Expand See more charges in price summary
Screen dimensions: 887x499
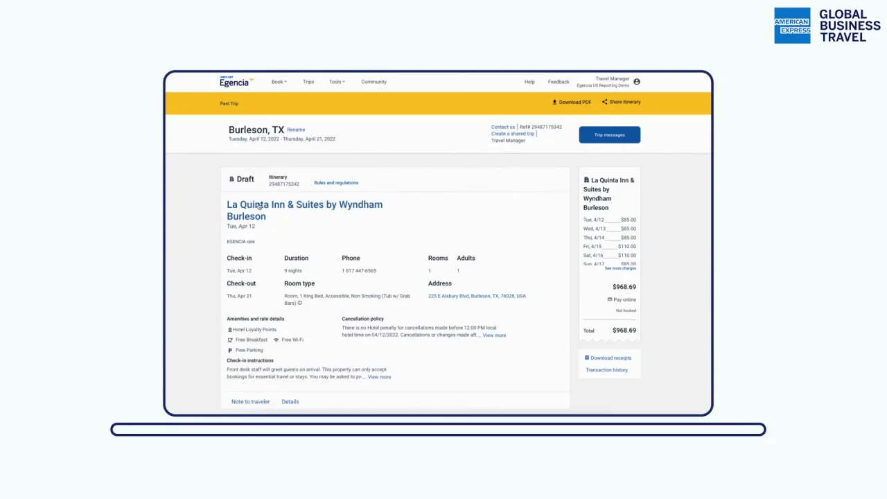click(620, 268)
